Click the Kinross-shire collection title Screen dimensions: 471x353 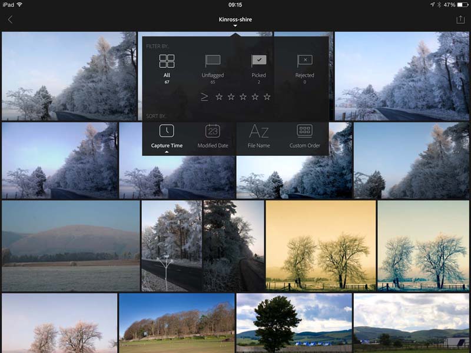coord(235,19)
